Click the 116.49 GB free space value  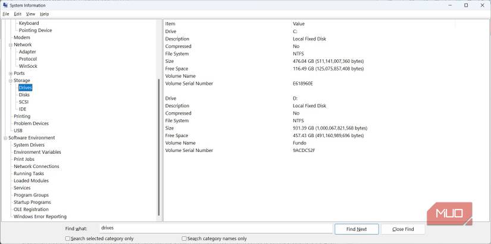328,69
